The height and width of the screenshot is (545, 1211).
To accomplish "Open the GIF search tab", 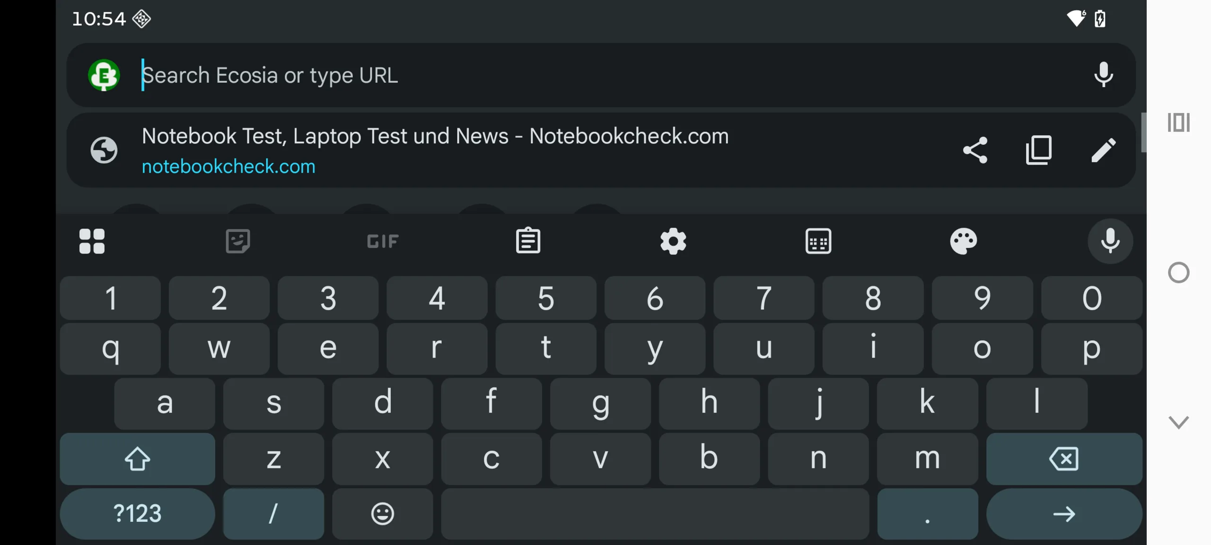I will point(383,241).
